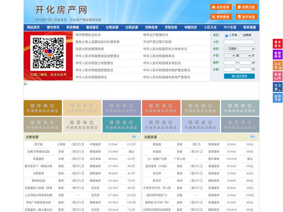Open the 地图找房 navigation item
Image resolution: width=283 pixels, height=212 pixels.
pos(191,27)
